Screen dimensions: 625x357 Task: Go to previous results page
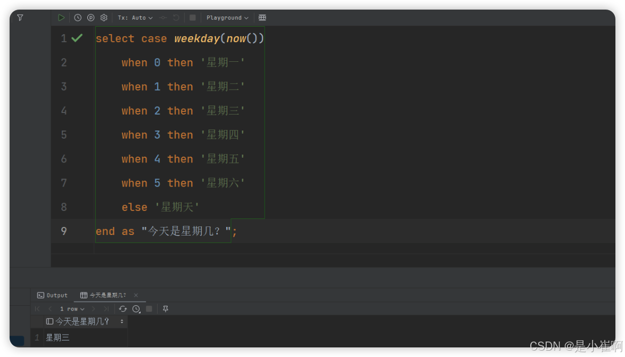pos(50,309)
